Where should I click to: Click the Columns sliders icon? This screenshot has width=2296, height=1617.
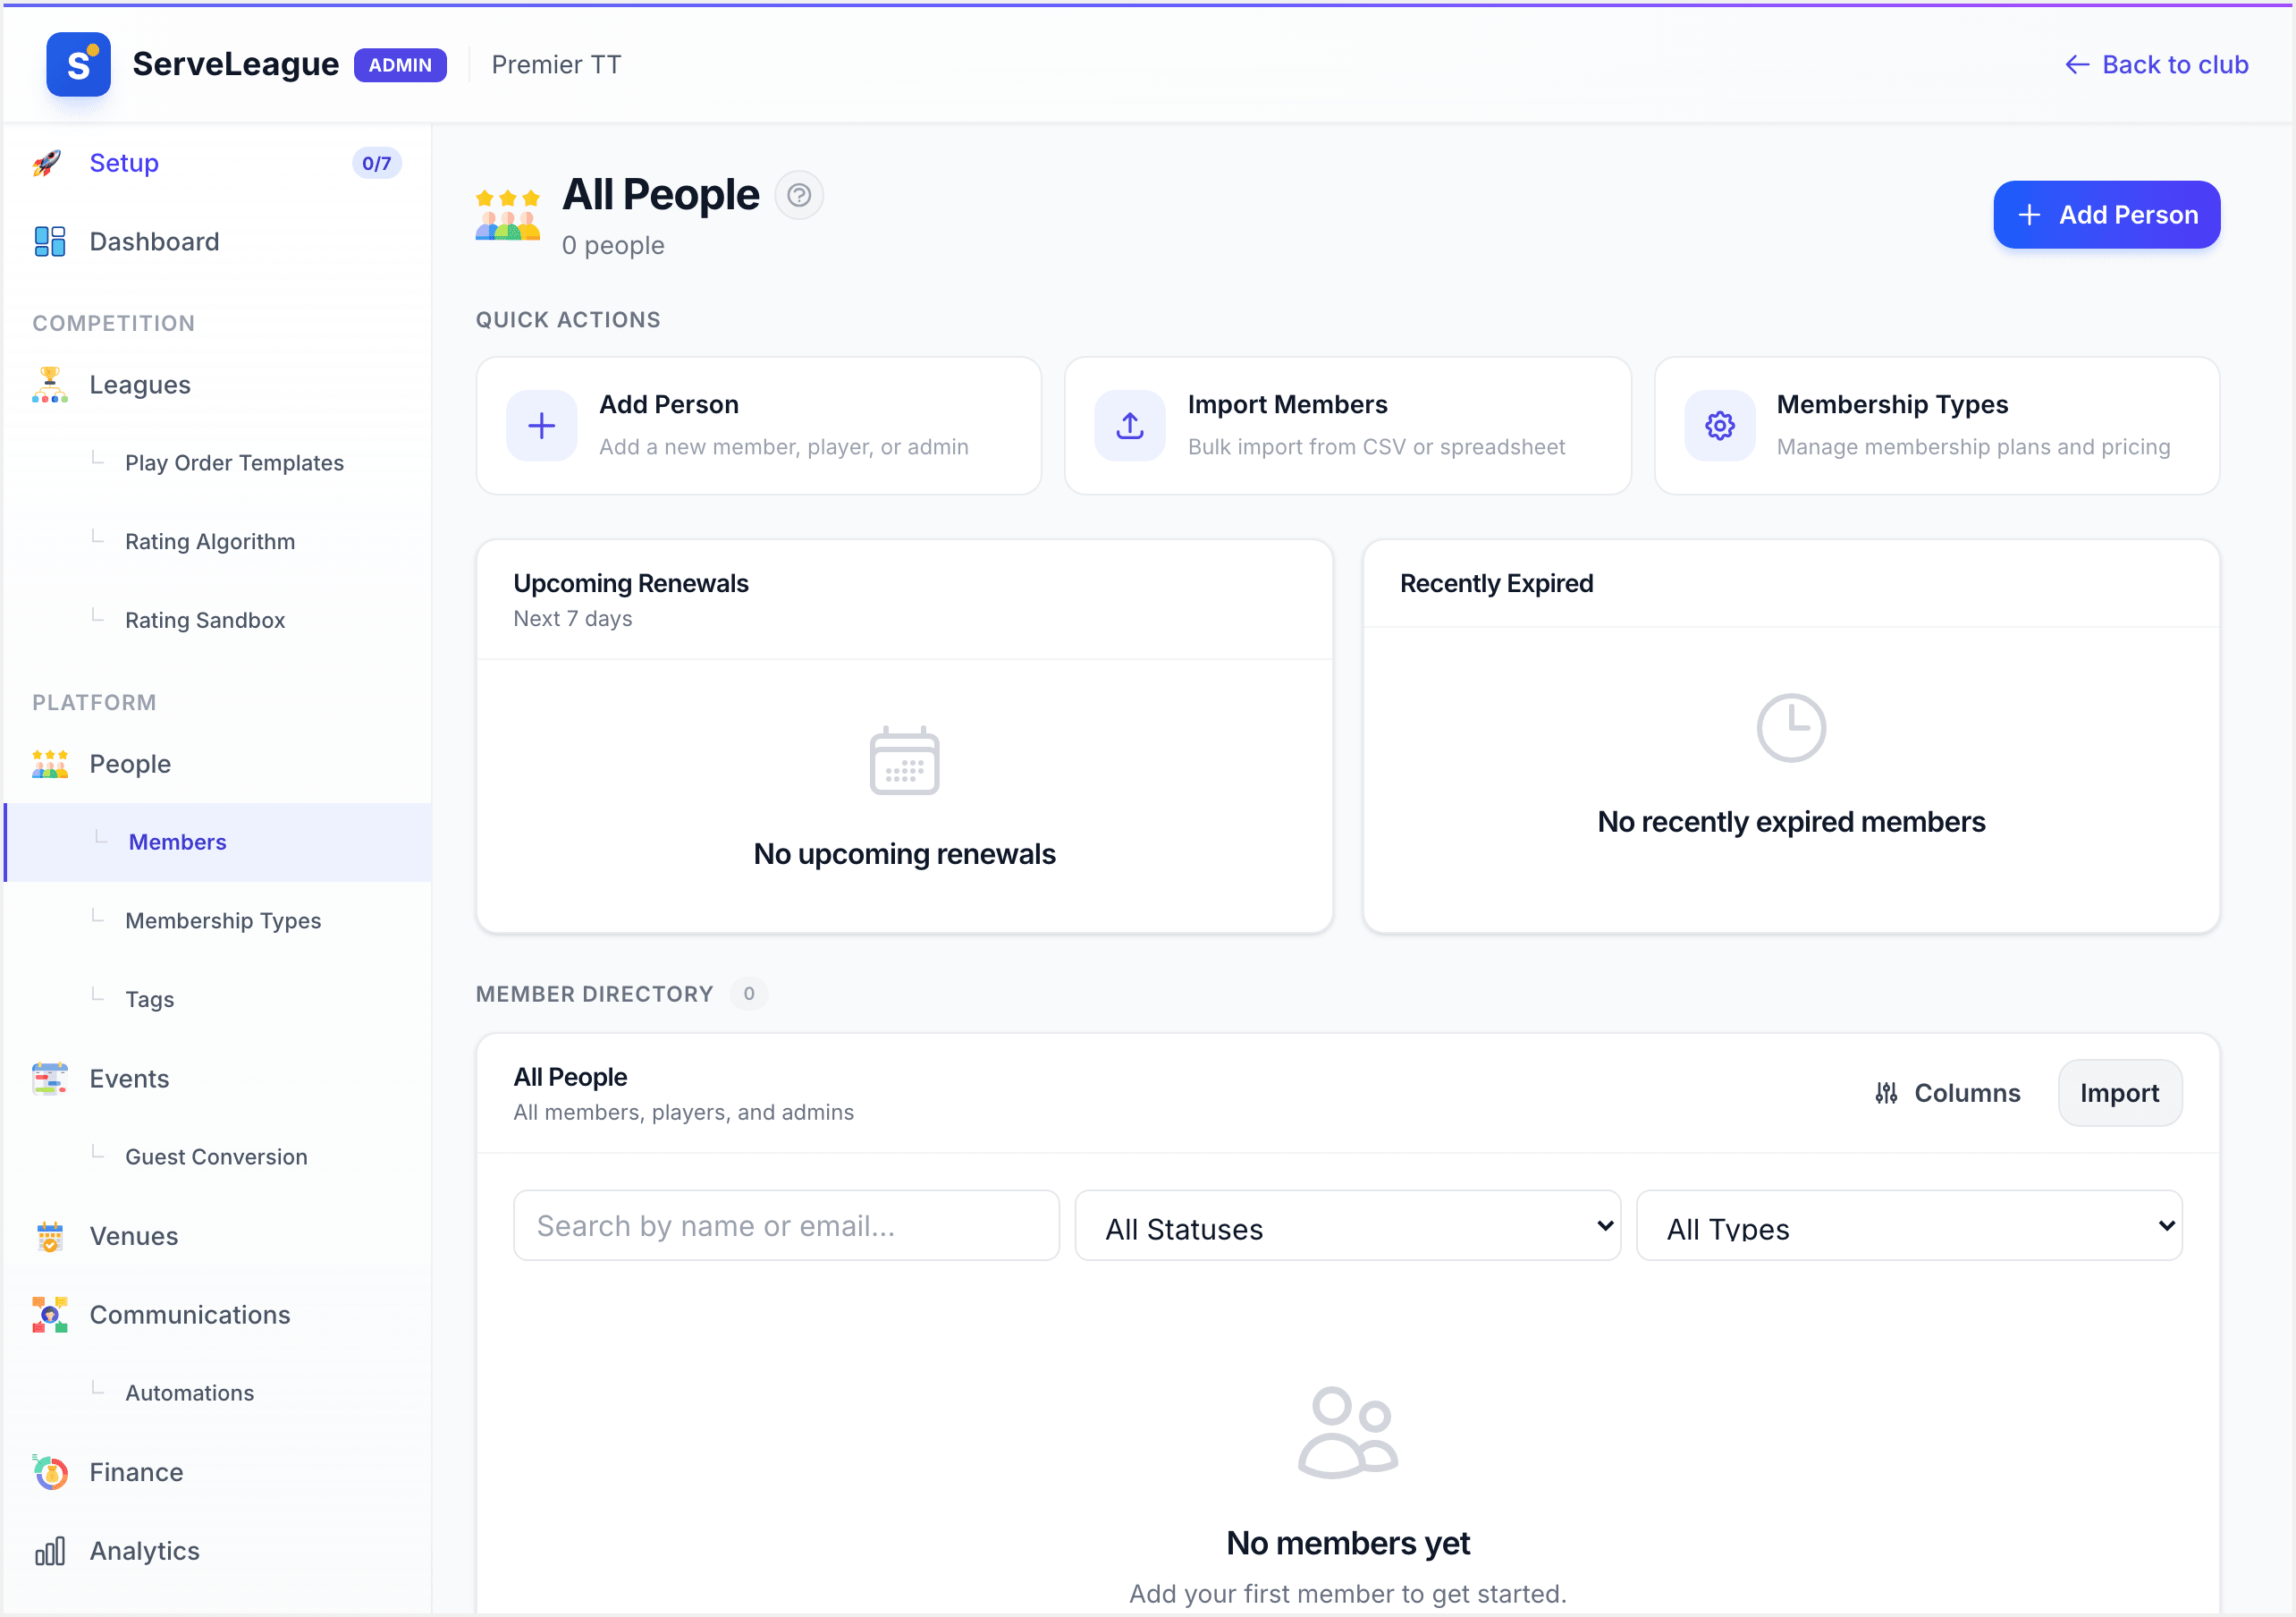coord(1886,1093)
